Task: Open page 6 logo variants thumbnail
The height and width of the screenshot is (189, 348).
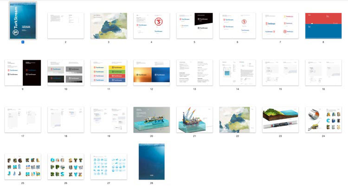Action: [x=238, y=25]
